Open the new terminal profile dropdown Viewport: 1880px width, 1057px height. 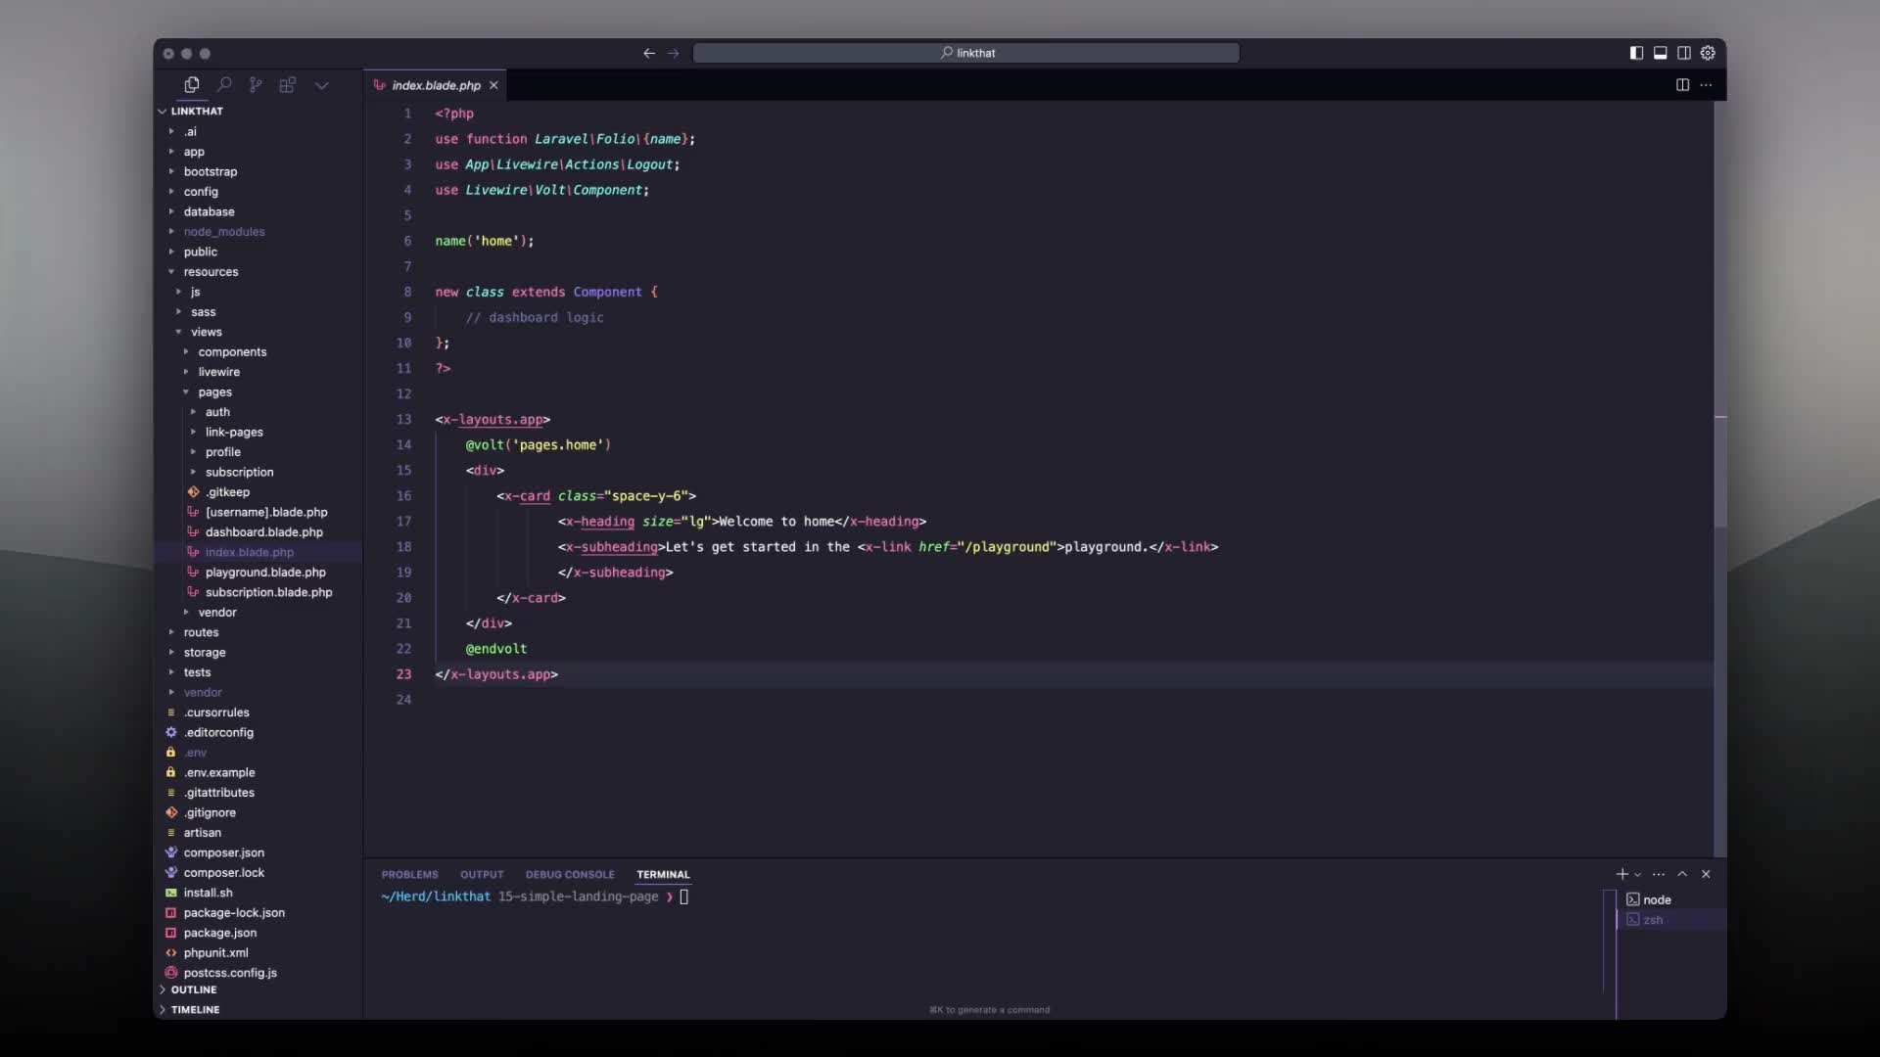[x=1637, y=875]
